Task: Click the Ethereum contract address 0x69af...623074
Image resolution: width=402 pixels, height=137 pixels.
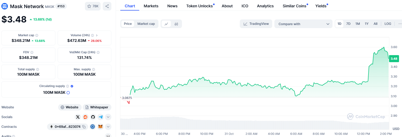Action: coord(68,127)
